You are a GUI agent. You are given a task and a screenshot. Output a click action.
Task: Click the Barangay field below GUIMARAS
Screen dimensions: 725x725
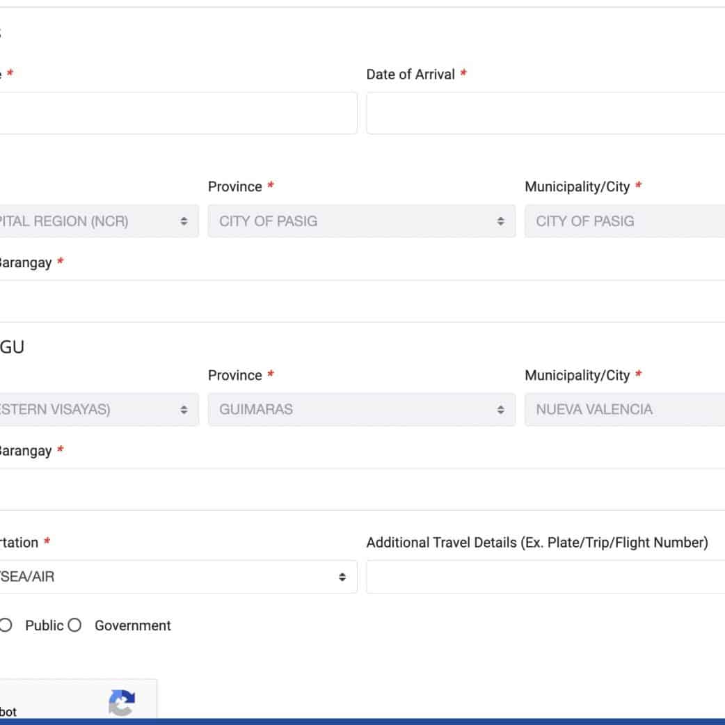[362, 489]
